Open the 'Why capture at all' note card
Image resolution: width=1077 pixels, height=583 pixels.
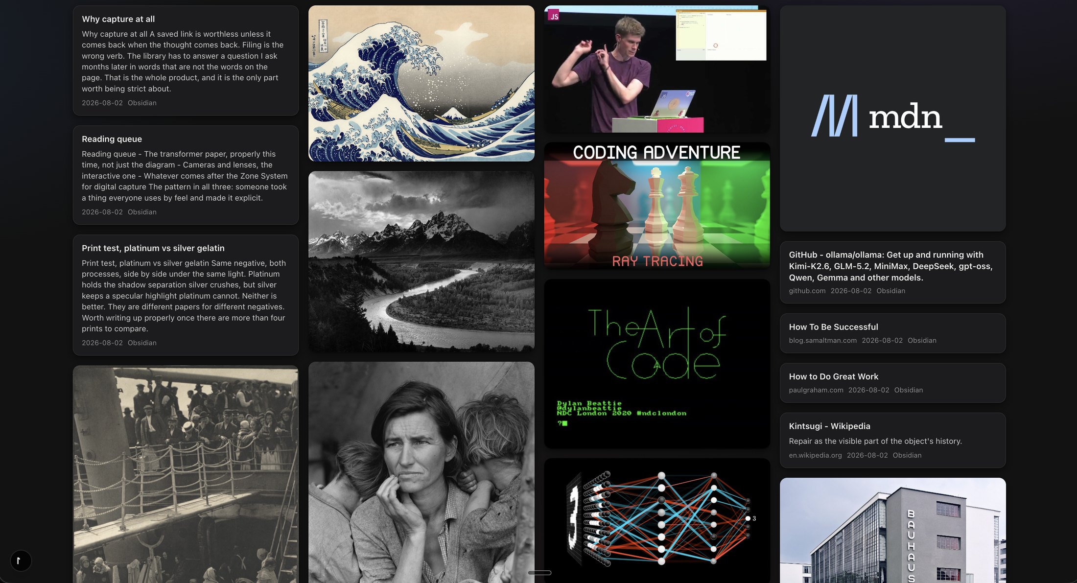click(186, 61)
